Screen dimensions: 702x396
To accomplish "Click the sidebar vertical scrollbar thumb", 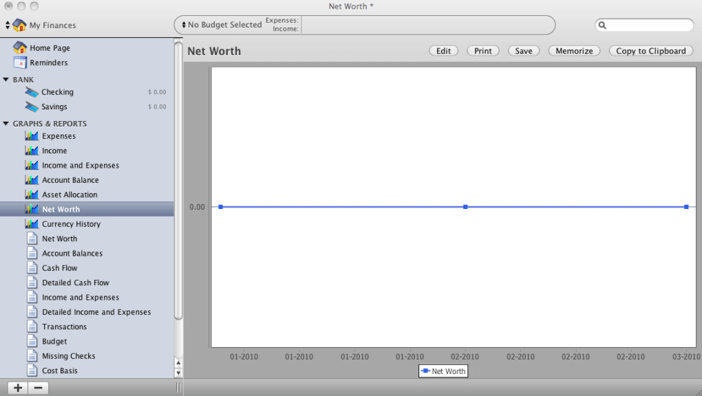I will point(178,180).
